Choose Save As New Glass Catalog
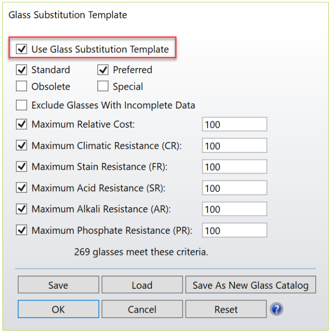The width and height of the screenshot is (333, 334). (x=250, y=285)
